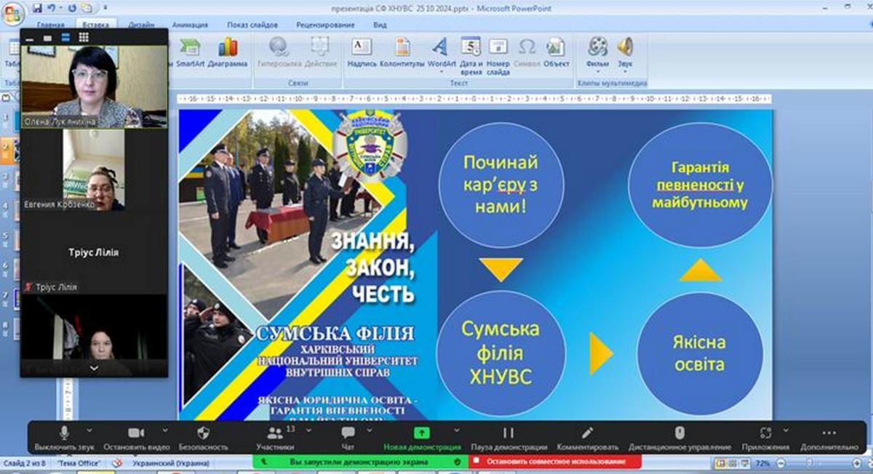Switch to the Дизайн ribbon tab
Screen dimensions: 873x474
140,25
